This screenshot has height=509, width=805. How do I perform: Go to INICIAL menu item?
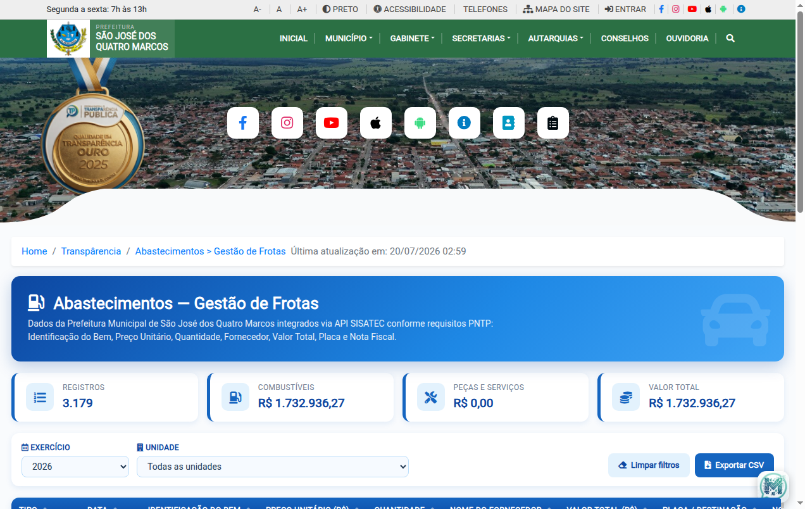click(294, 39)
